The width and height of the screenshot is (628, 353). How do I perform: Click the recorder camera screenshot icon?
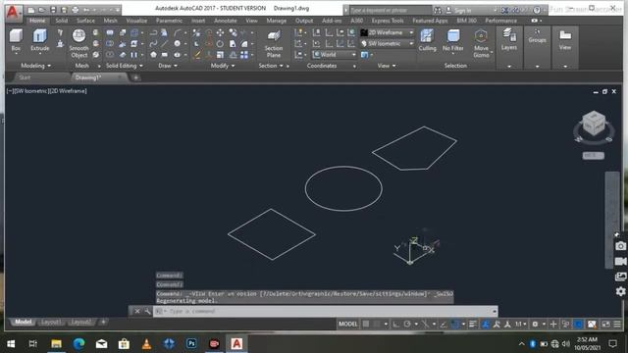620,246
